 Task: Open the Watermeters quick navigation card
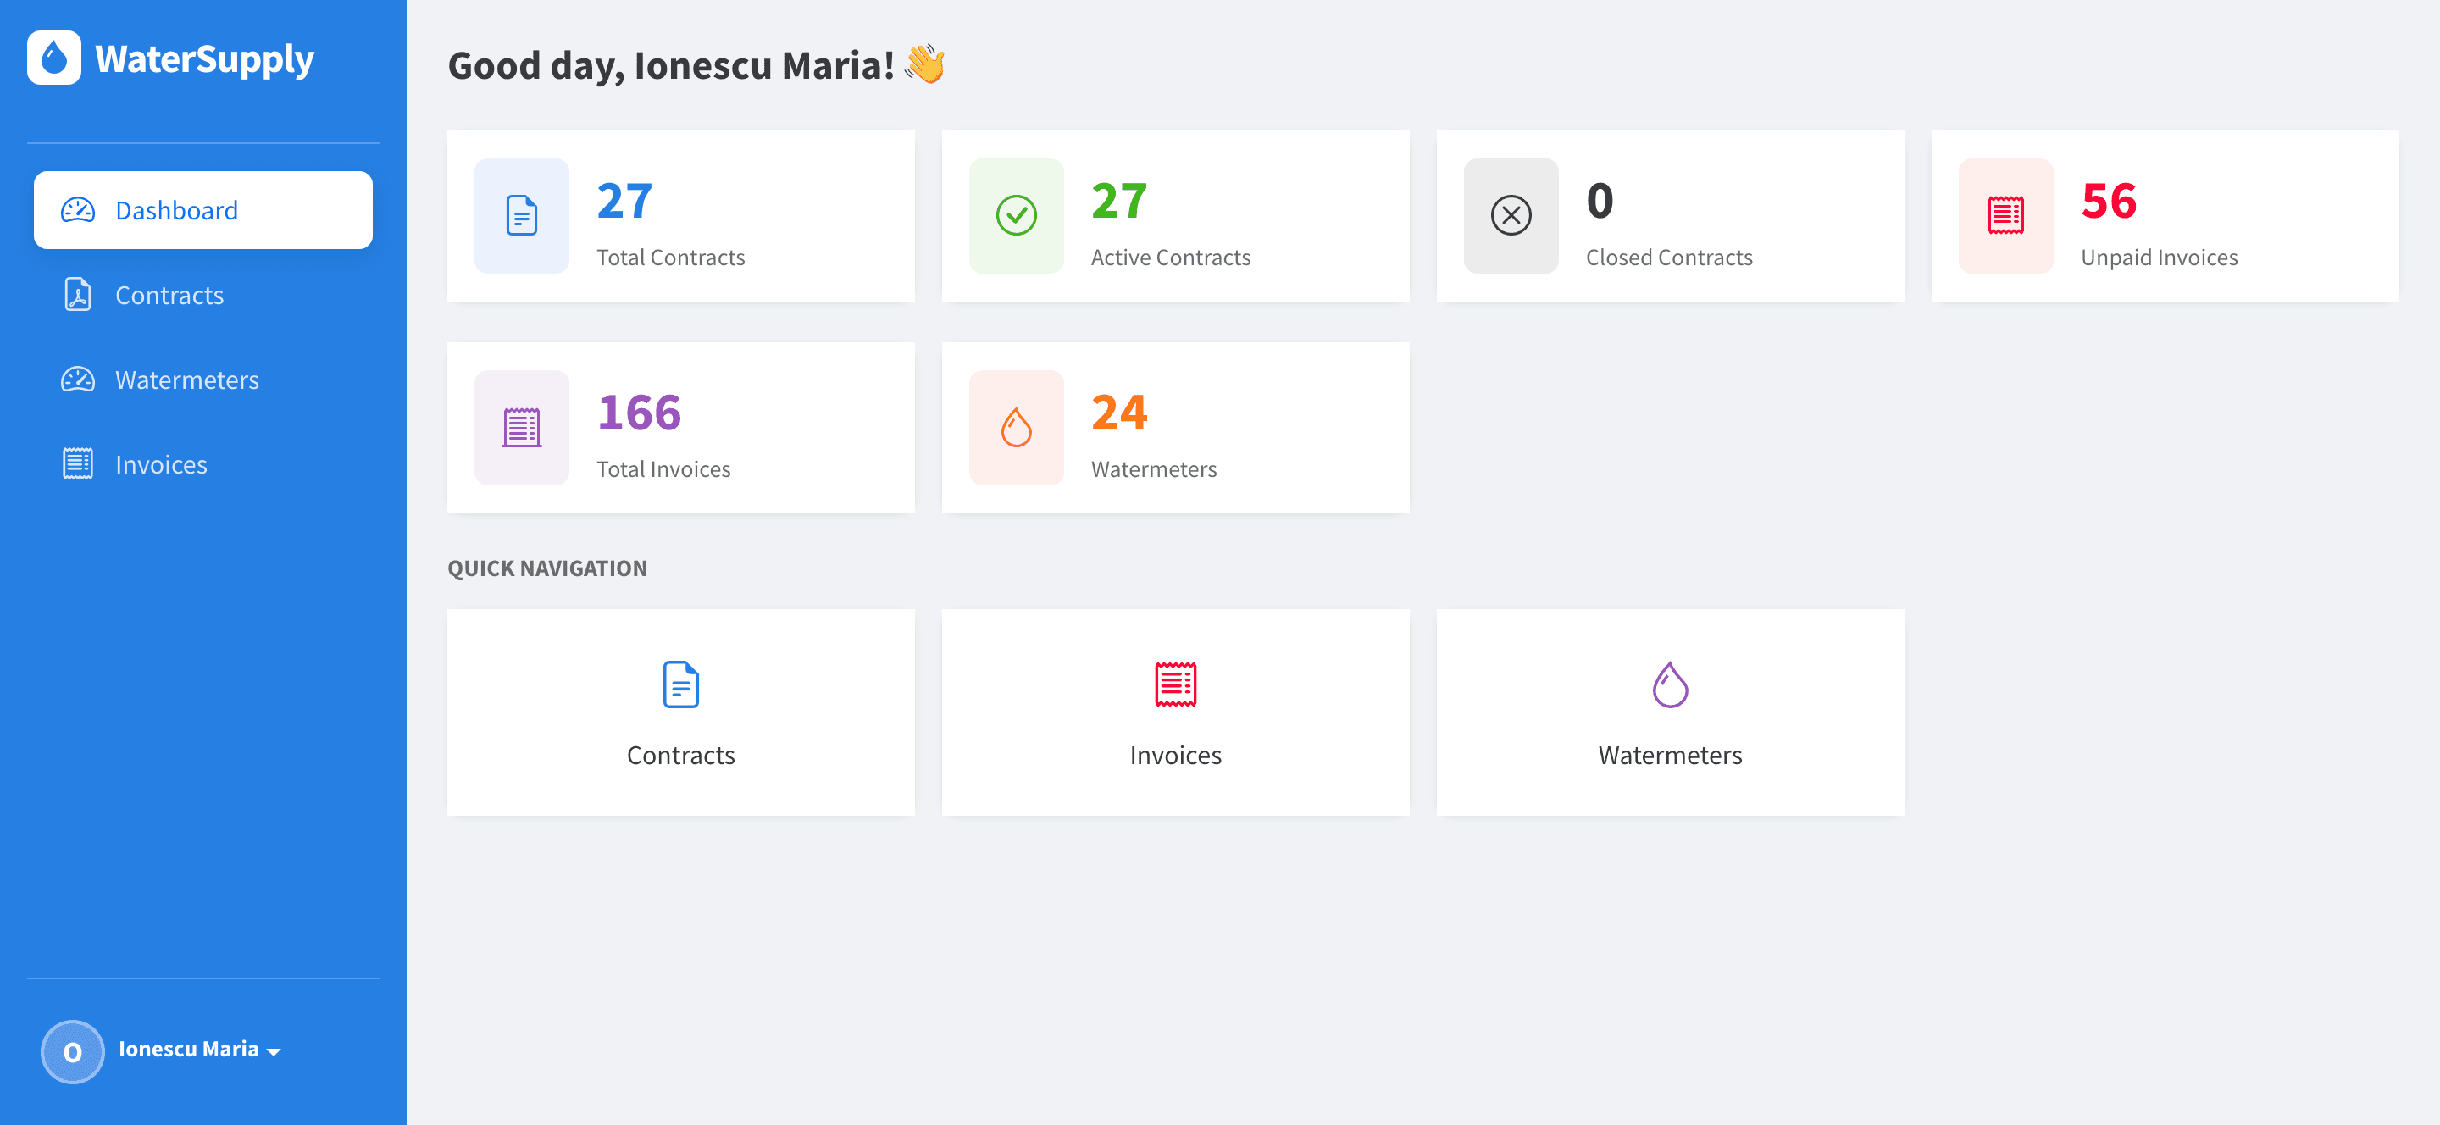point(1670,712)
